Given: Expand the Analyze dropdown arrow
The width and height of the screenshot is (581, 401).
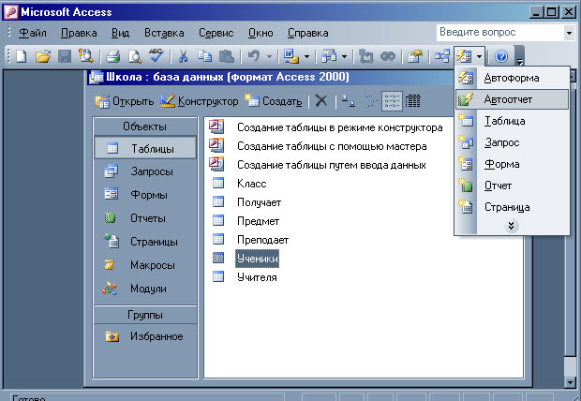Looking at the screenshot, I should tap(344, 57).
